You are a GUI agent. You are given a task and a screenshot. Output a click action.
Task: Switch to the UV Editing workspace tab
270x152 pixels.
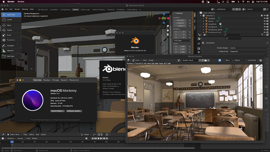coord(121,10)
